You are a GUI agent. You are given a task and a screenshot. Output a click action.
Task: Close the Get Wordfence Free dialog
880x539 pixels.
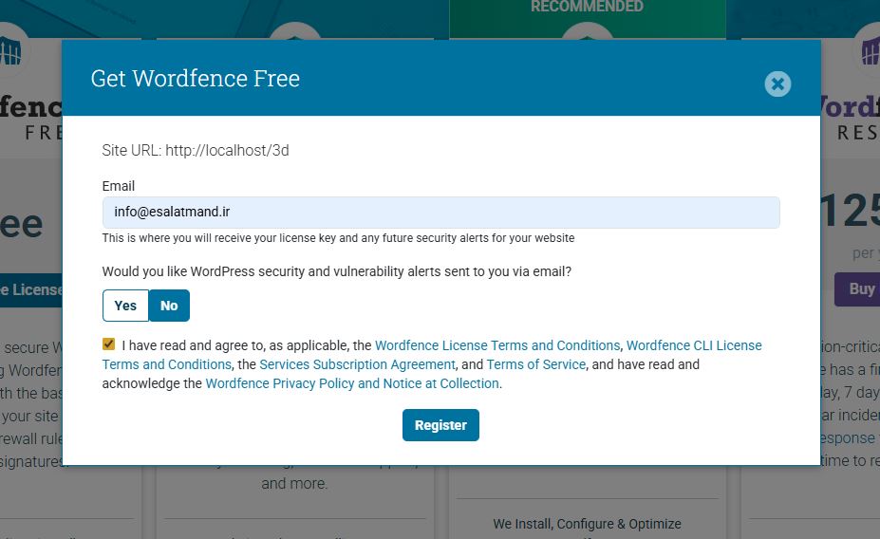(x=777, y=84)
